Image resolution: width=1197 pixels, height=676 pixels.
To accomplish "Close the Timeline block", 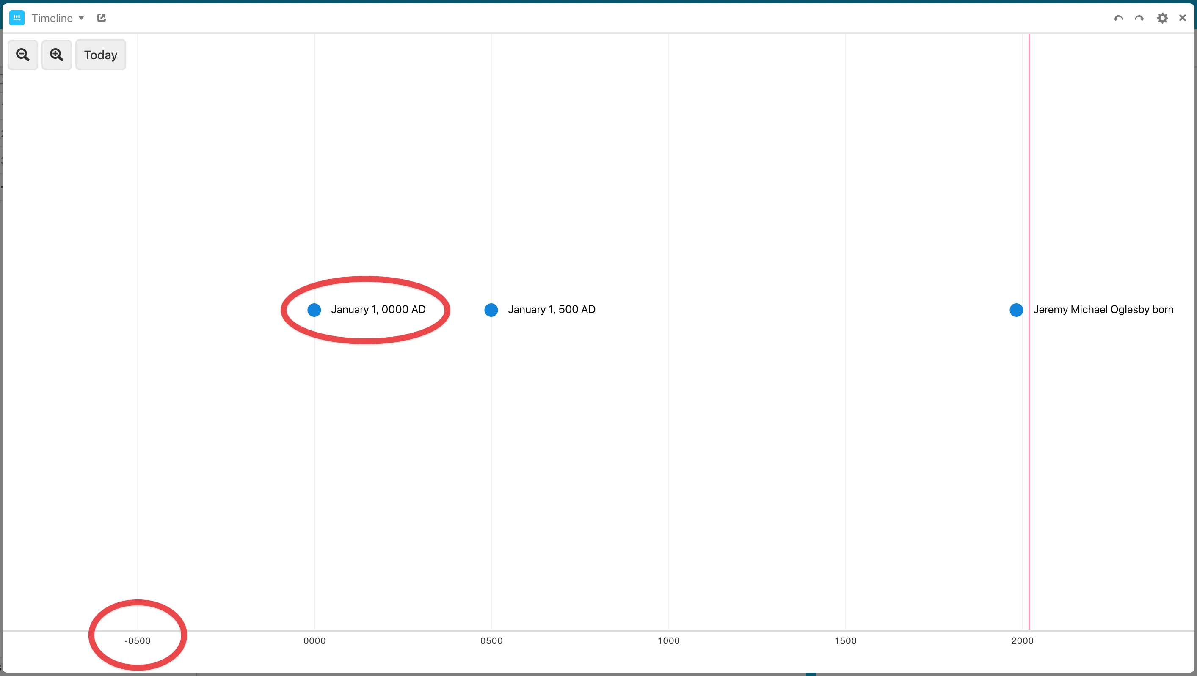I will (1183, 18).
